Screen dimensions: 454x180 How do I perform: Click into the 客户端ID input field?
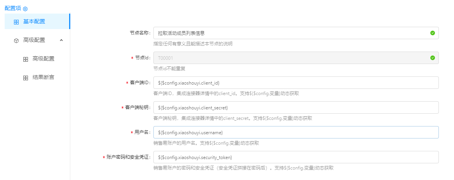(x=296, y=83)
